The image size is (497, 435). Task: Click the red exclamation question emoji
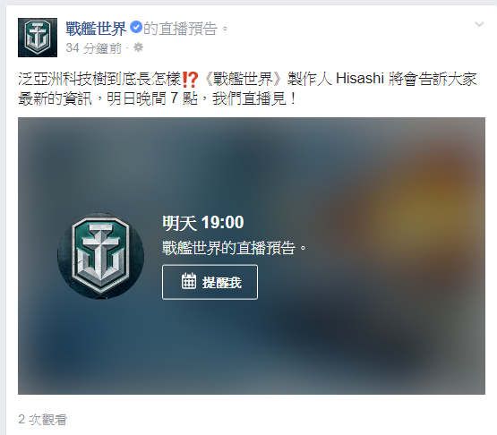pos(190,80)
